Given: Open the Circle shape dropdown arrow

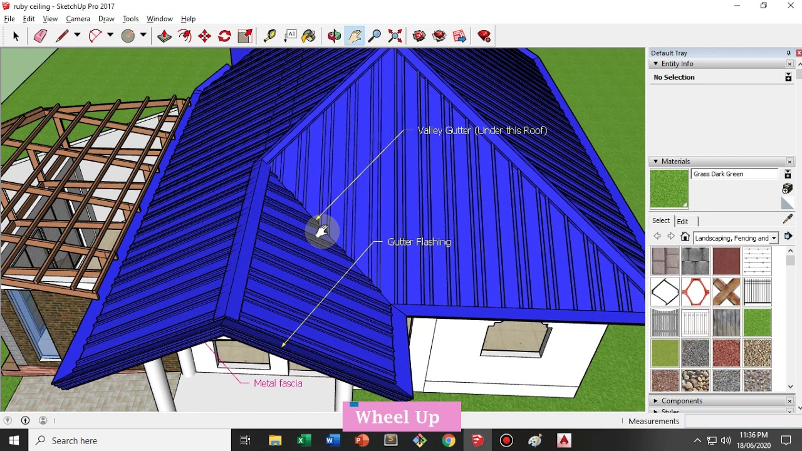Looking at the screenshot, I should pyautogui.click(x=143, y=36).
